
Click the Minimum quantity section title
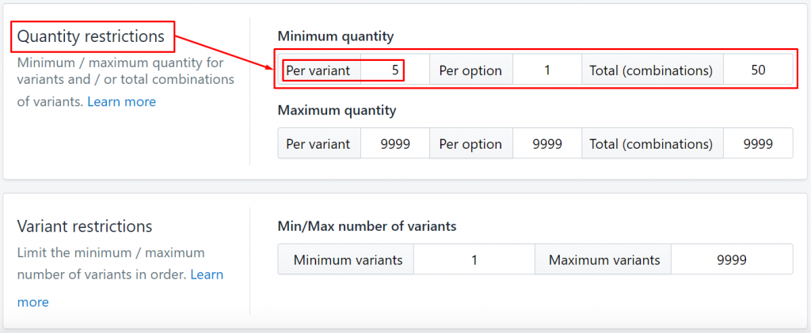click(336, 36)
